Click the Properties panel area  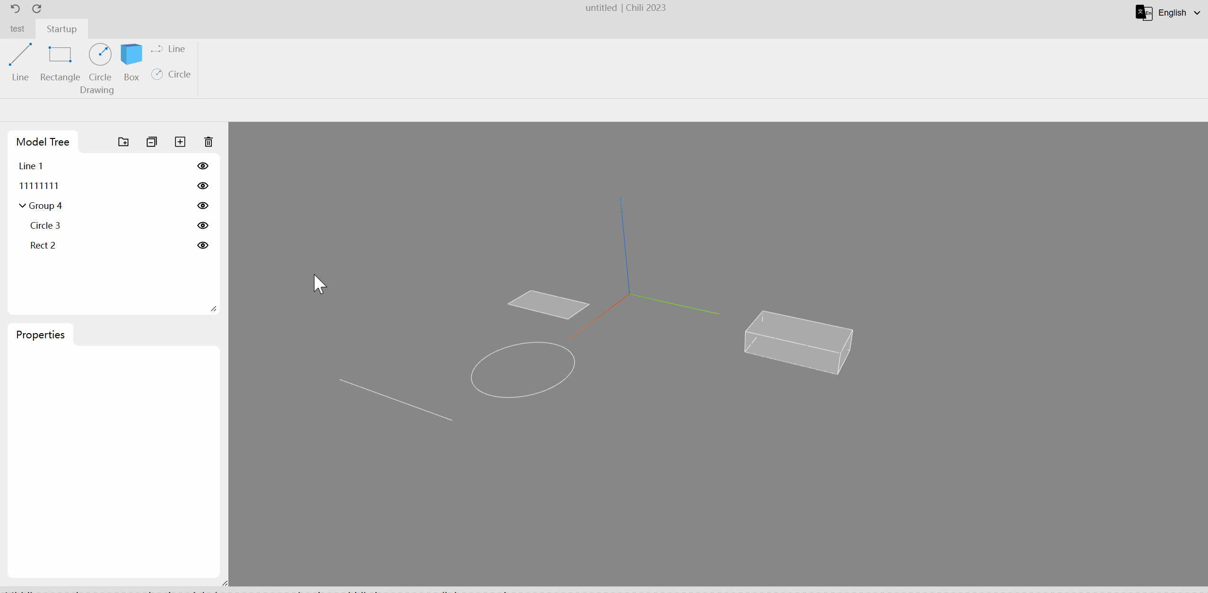[x=113, y=462]
